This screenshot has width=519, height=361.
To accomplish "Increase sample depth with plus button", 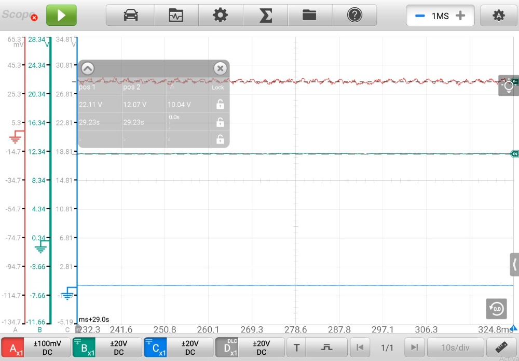I will [460, 16].
